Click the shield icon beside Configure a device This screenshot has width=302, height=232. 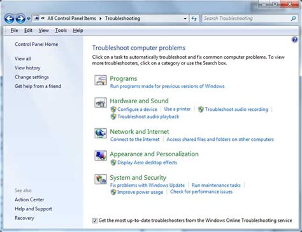click(113, 110)
